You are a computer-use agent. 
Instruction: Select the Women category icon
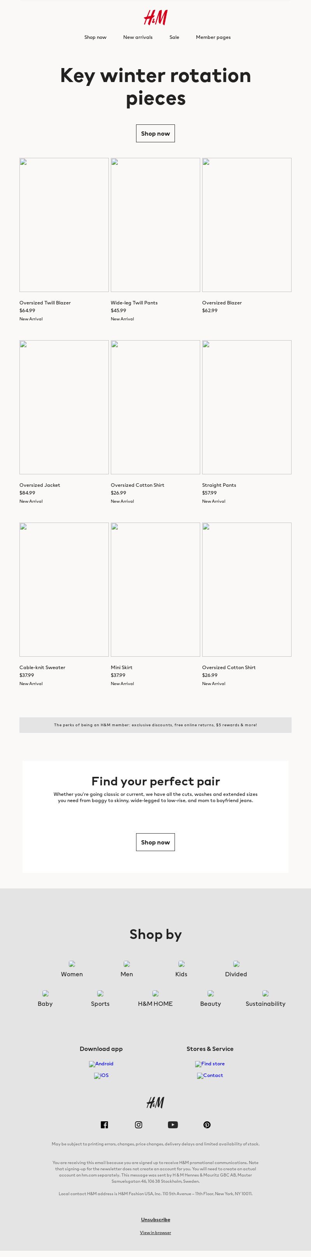(x=72, y=964)
